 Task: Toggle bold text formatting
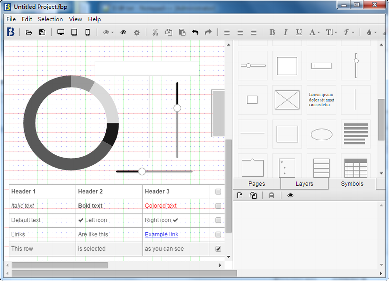point(272,32)
